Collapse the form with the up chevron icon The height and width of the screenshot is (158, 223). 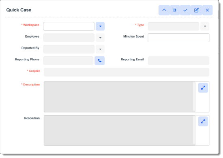tap(164, 10)
